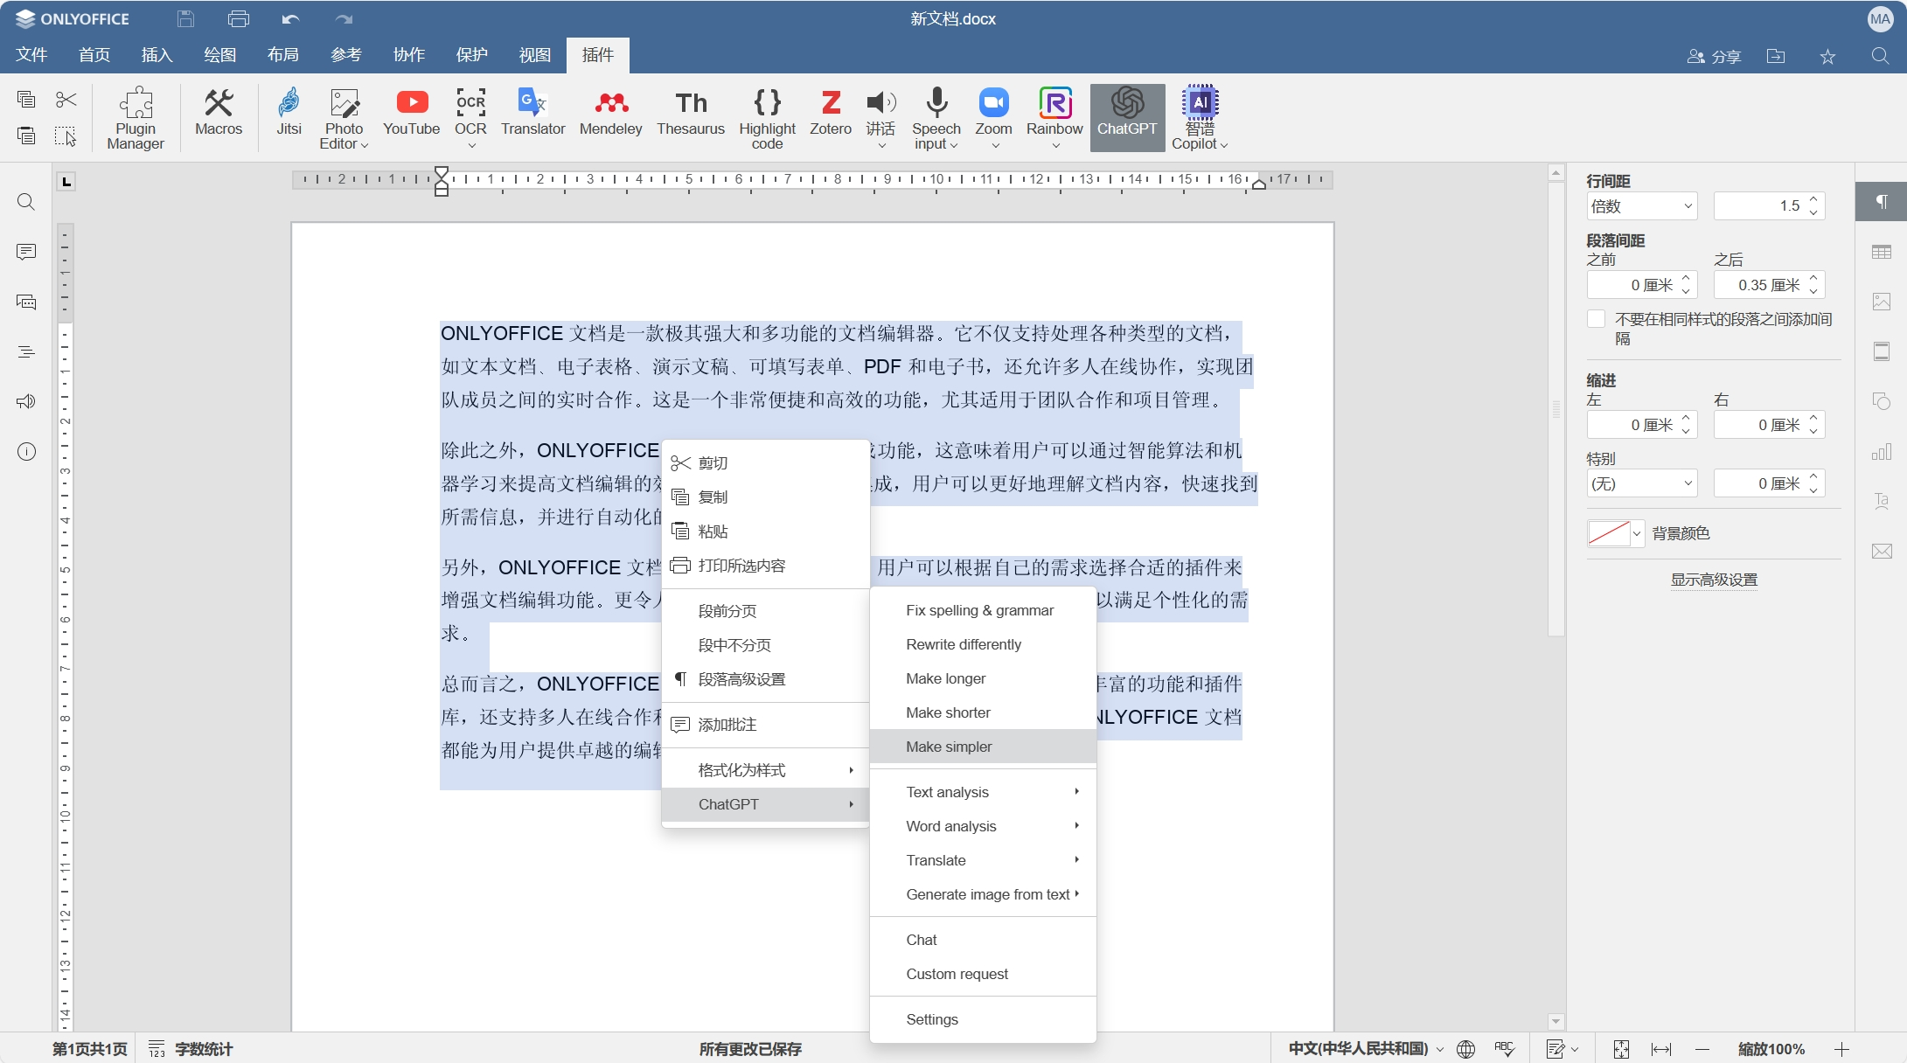Open the Mendeley plugin
This screenshot has width=1907, height=1063.
610,112
